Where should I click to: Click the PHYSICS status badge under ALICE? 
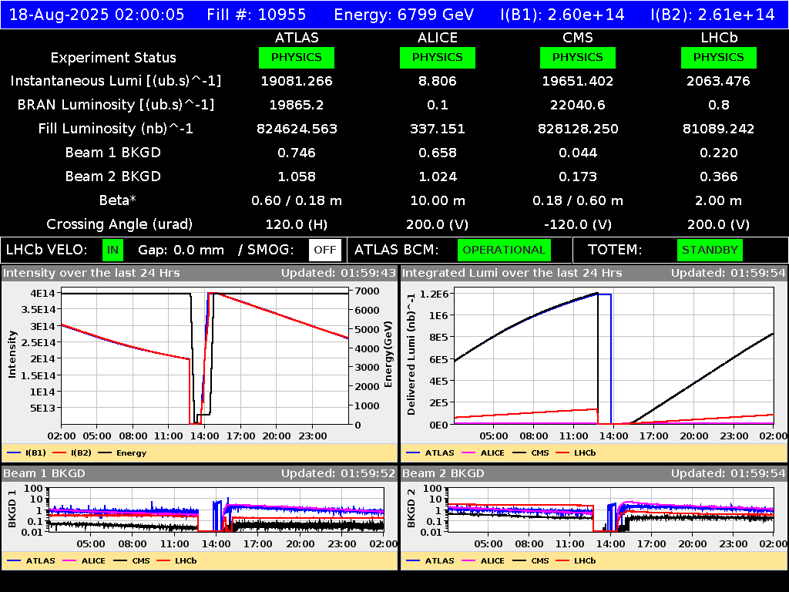438,57
